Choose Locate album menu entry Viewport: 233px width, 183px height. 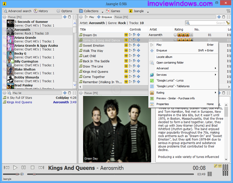(x=183, y=57)
